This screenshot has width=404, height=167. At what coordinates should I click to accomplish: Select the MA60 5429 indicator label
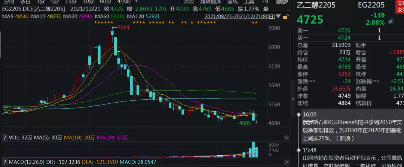(x=110, y=17)
